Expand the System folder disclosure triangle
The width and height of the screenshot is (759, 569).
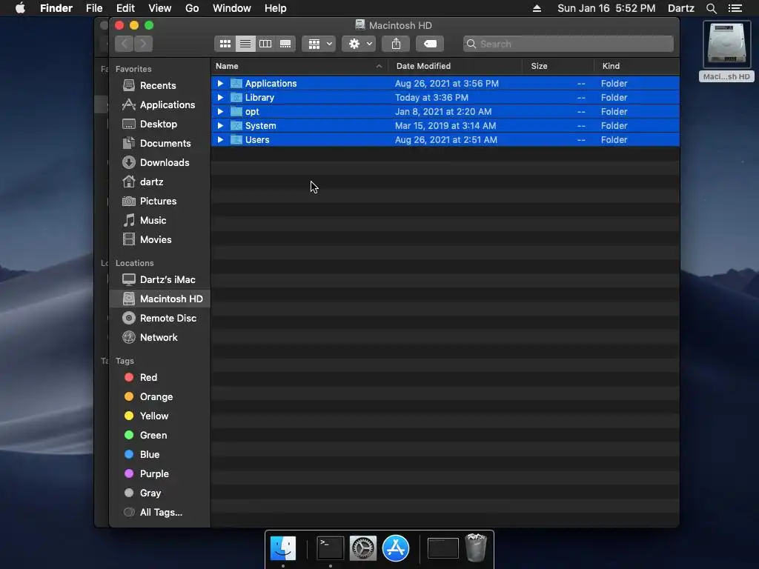pos(220,125)
